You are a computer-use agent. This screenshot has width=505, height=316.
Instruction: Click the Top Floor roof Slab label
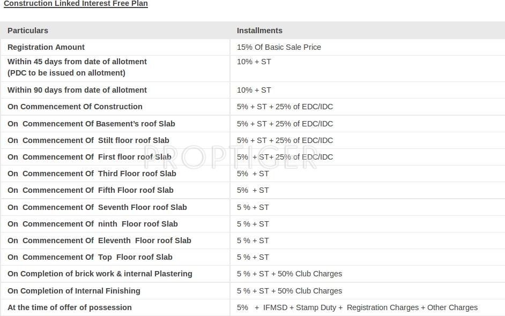(90, 257)
